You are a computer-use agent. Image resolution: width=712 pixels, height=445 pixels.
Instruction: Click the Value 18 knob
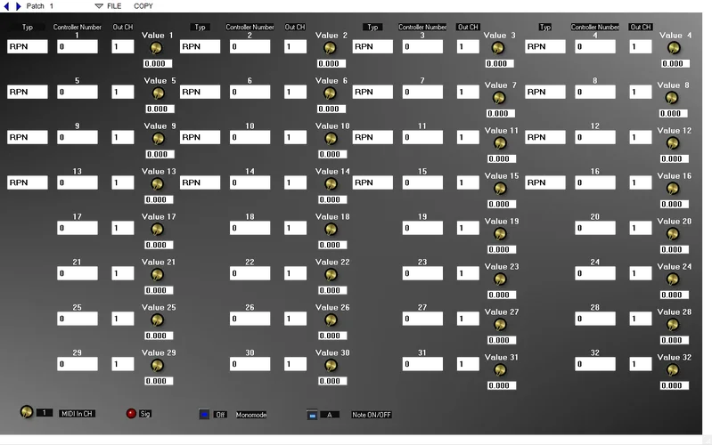(331, 229)
